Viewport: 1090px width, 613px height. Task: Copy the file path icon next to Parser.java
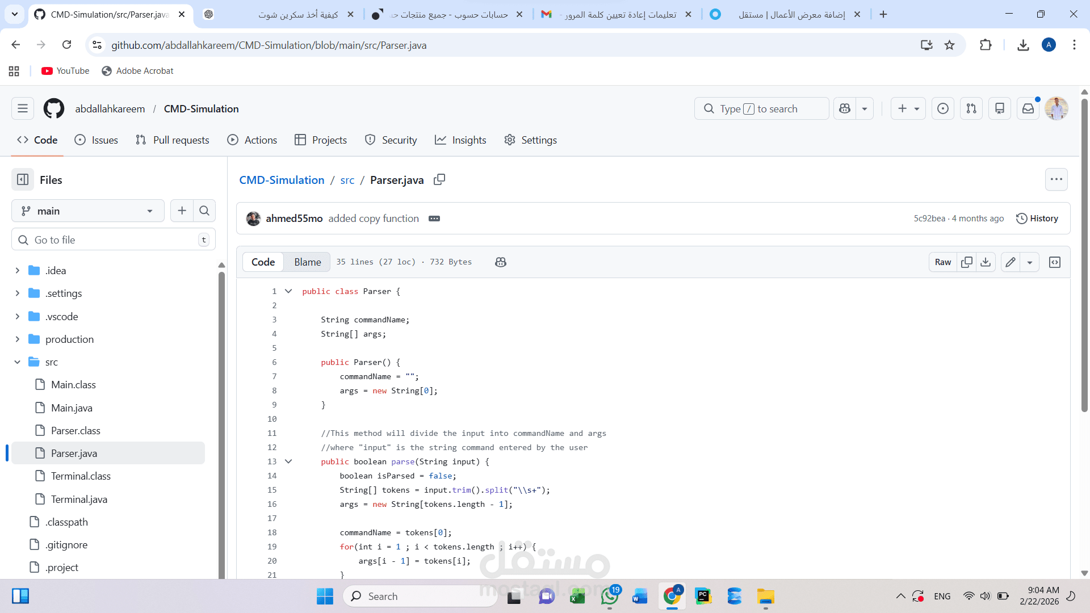click(439, 179)
